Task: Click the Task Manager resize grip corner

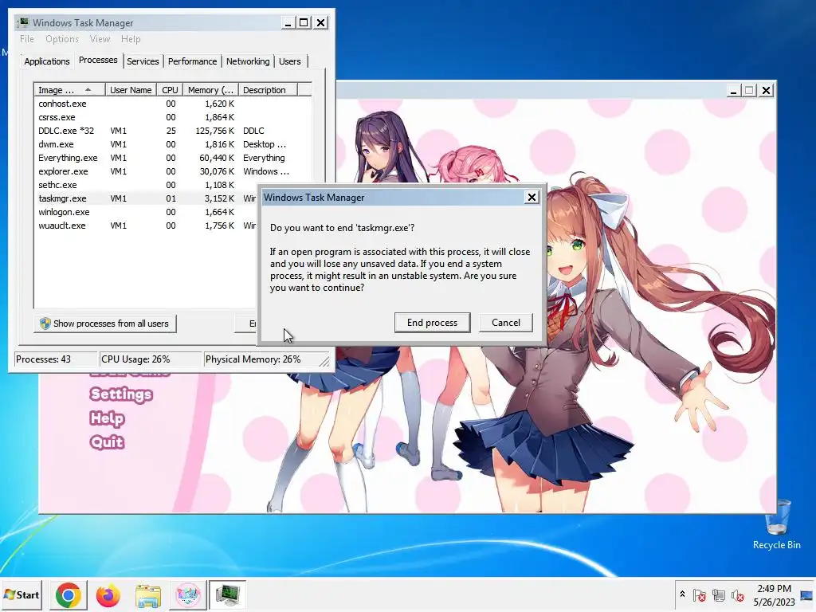Action: [x=324, y=361]
